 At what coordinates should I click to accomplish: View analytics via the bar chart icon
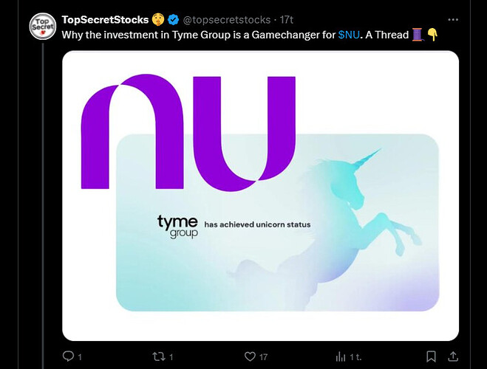tap(341, 357)
